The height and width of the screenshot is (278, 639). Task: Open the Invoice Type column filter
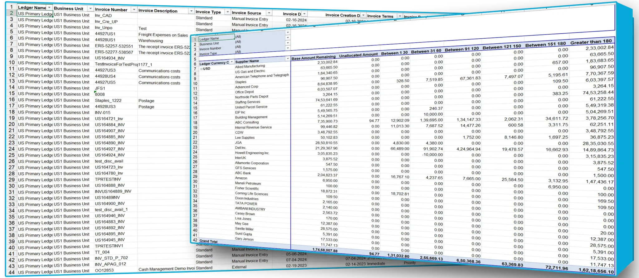pyautogui.click(x=227, y=12)
